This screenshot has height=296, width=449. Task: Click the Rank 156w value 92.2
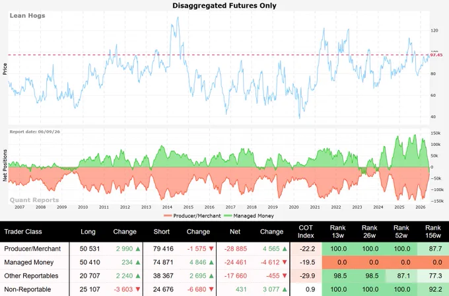435,289
